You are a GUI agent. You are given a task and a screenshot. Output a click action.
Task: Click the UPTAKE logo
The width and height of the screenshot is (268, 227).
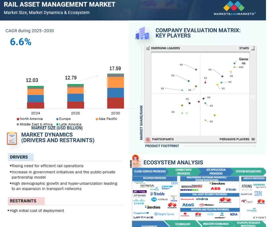click(x=143, y=217)
